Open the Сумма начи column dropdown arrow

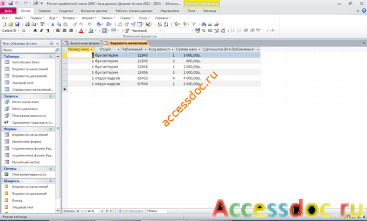point(199,49)
